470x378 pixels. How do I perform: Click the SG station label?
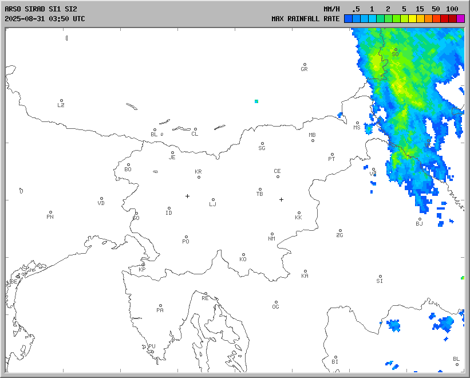point(262,148)
